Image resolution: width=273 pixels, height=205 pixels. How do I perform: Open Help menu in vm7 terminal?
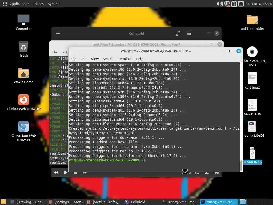point(139,59)
